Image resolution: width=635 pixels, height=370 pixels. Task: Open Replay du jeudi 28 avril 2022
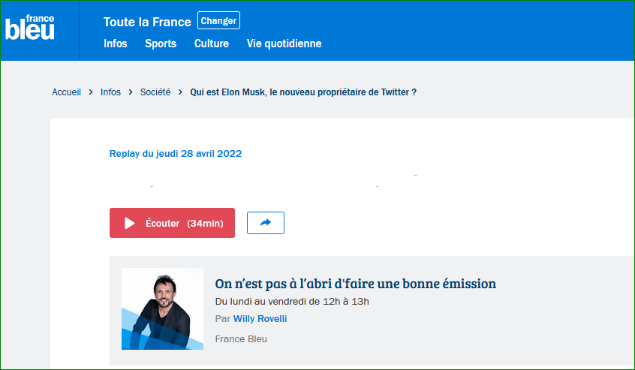pyautogui.click(x=176, y=154)
